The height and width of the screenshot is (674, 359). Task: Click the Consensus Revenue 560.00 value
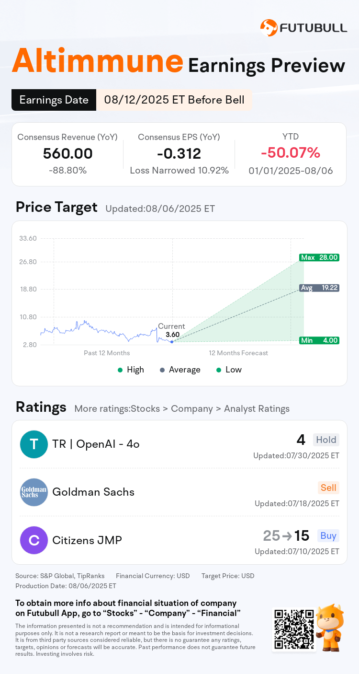67,153
